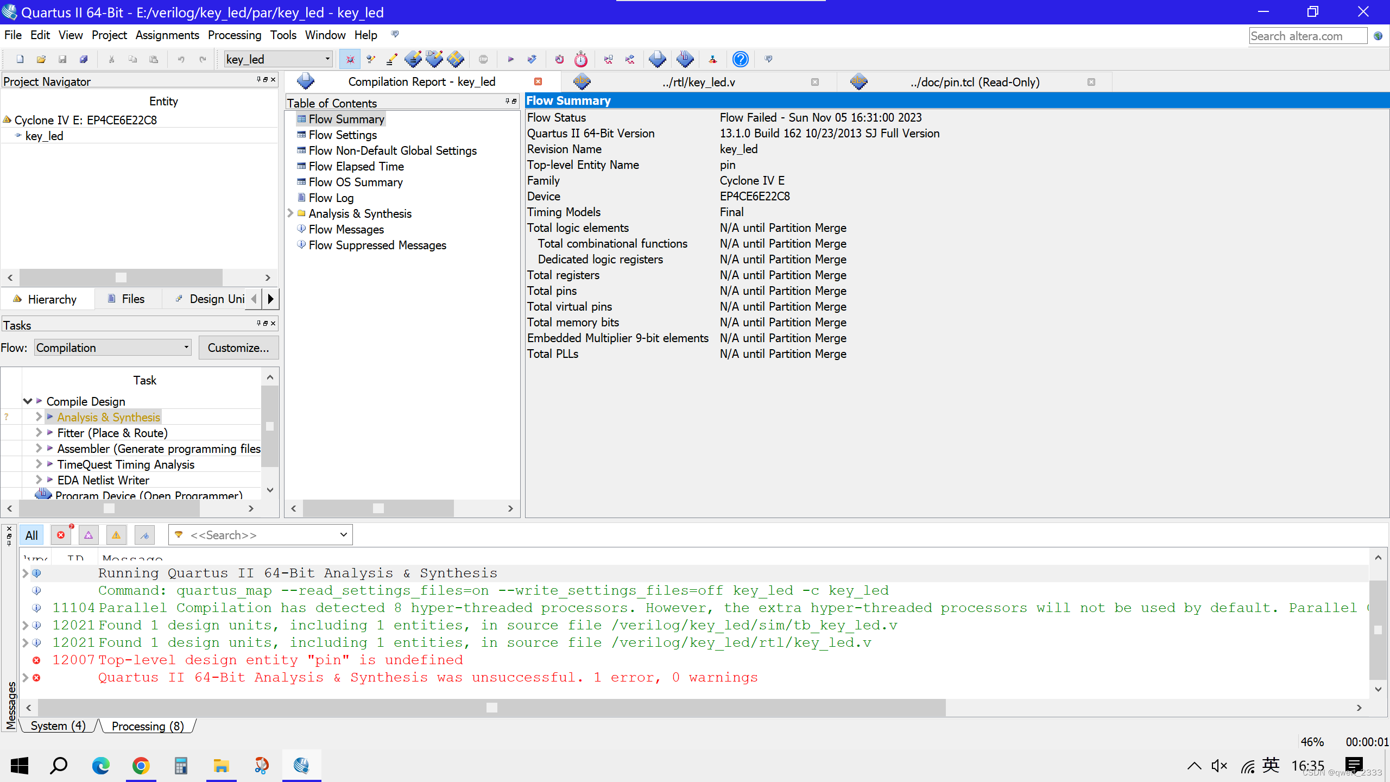Toggle the critical warning messages filter
1390x782 pixels.
click(x=89, y=535)
